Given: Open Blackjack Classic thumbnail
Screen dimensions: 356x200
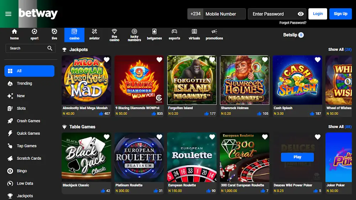Looking at the screenshot, I should click(x=86, y=157).
